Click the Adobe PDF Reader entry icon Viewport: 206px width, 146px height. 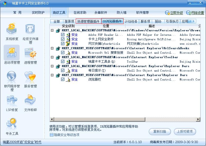pyautogui.click(x=68, y=35)
